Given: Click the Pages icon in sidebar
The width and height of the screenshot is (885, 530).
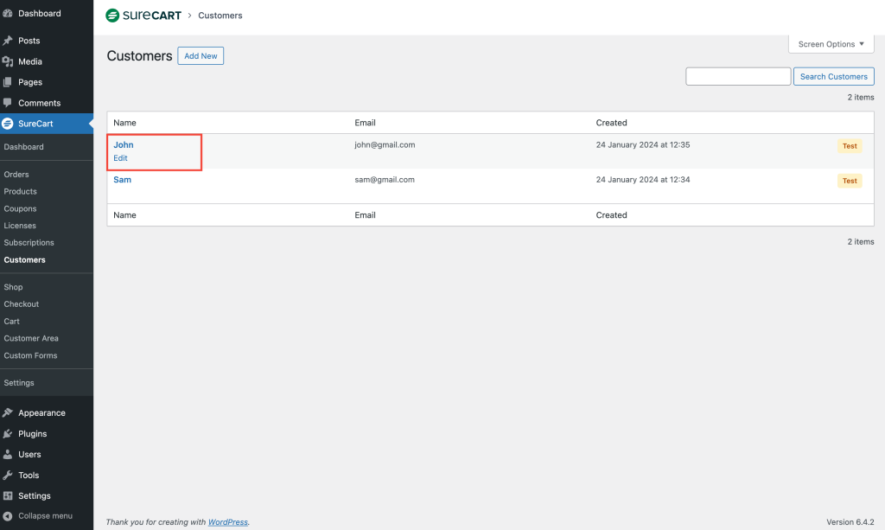Looking at the screenshot, I should pos(8,82).
